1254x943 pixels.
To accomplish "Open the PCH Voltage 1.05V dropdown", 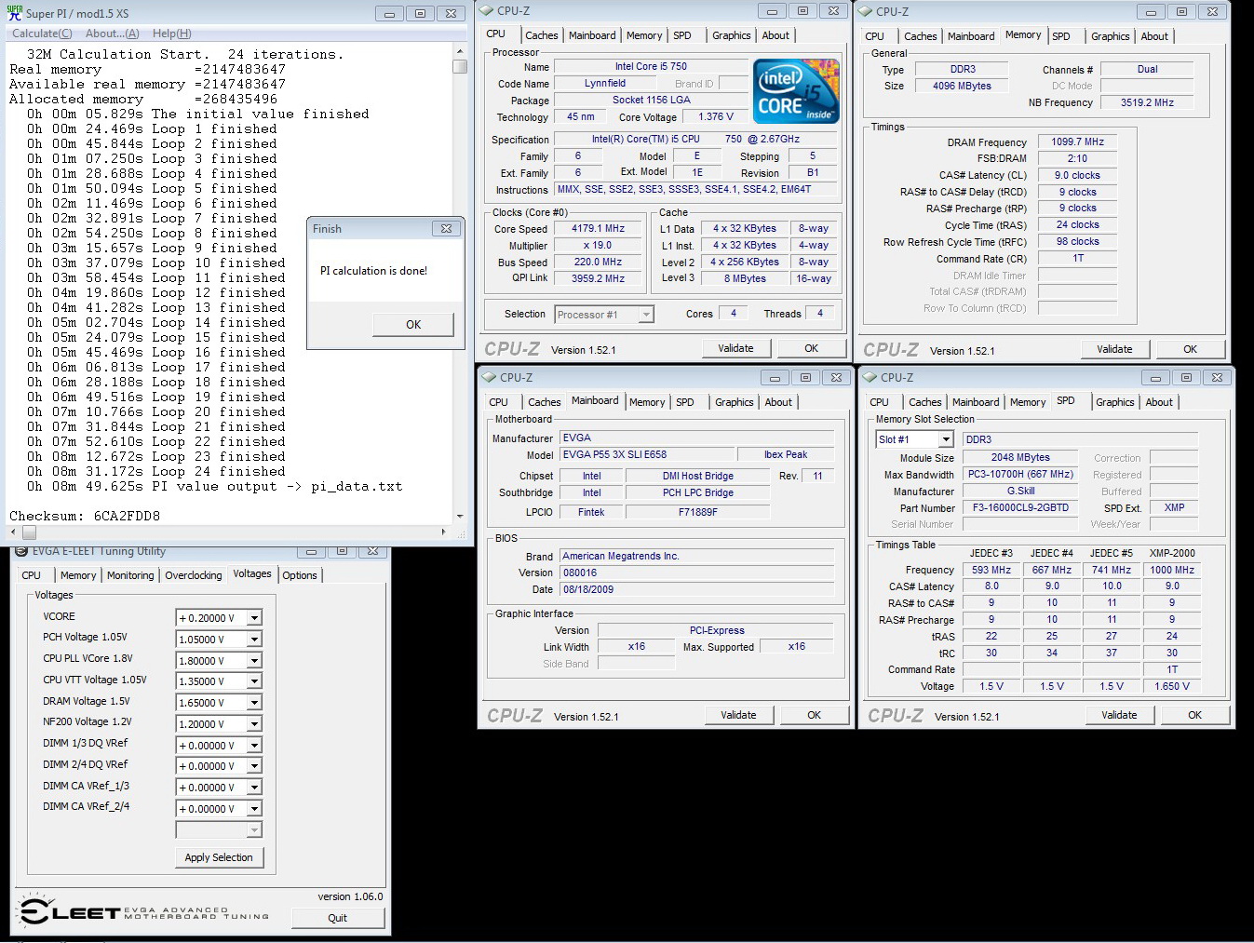I will [254, 640].
